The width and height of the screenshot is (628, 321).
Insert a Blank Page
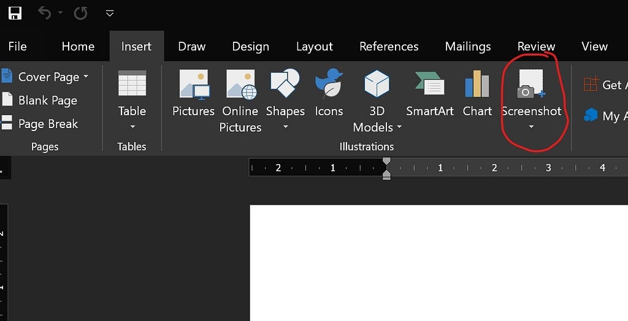(40, 100)
